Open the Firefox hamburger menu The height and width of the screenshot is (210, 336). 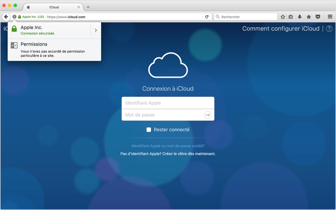(x=330, y=17)
